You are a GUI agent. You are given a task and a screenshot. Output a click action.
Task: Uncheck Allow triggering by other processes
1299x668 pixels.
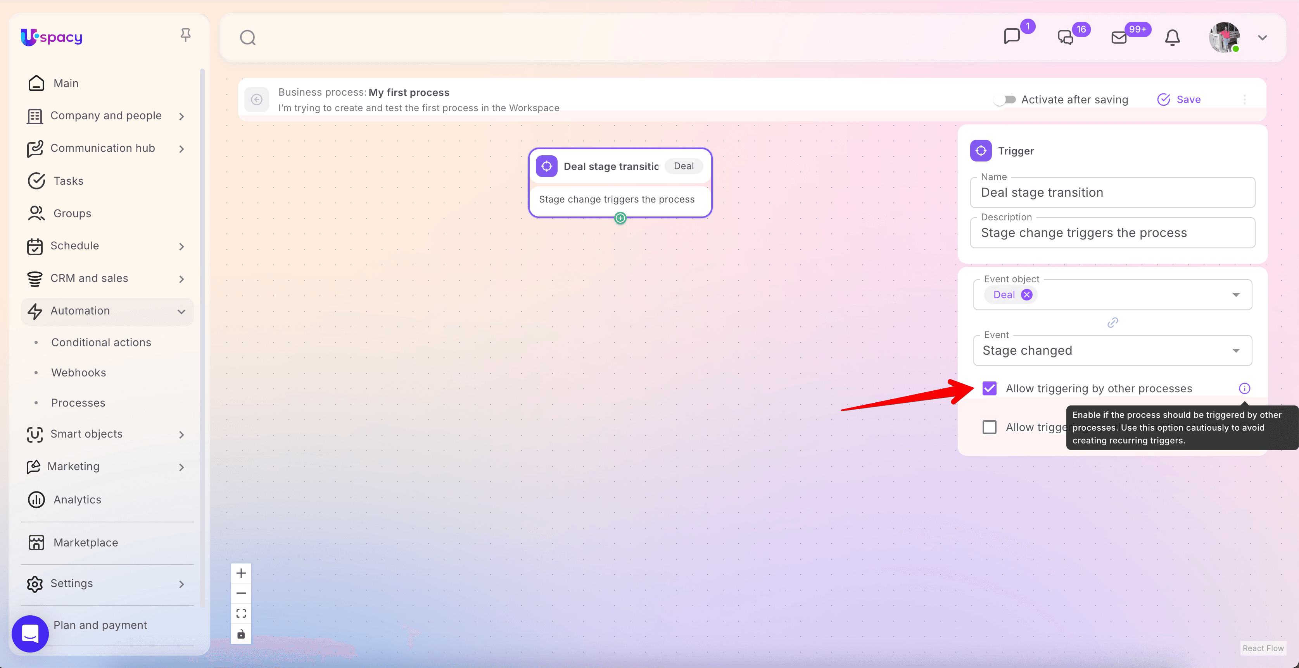(x=990, y=388)
